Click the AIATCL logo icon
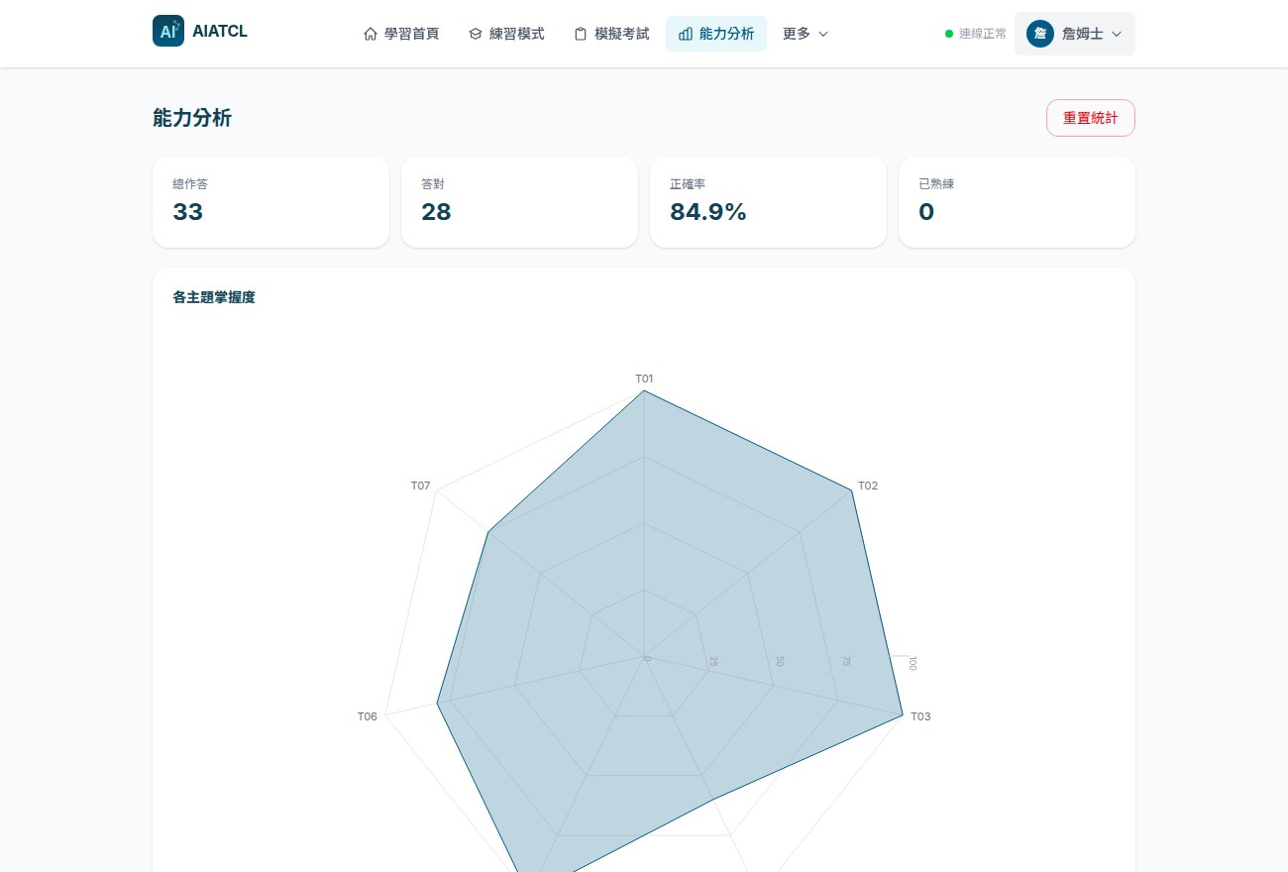1288x872 pixels. pos(168,31)
